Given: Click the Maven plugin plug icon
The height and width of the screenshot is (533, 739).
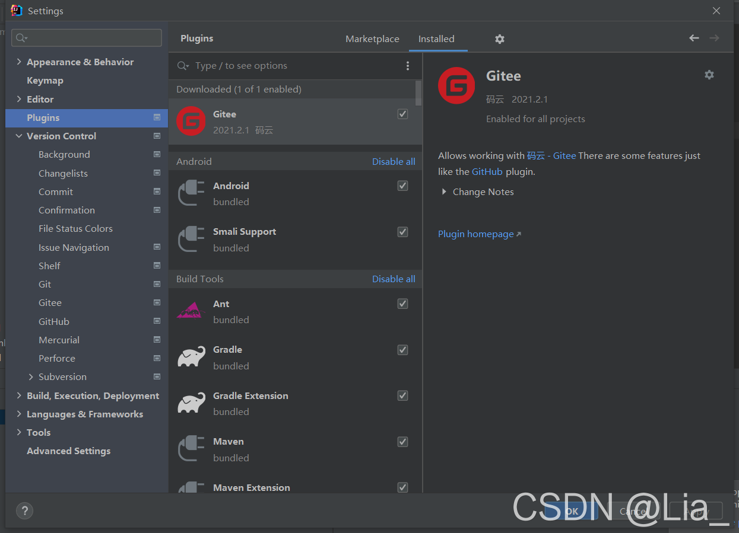Looking at the screenshot, I should (191, 449).
